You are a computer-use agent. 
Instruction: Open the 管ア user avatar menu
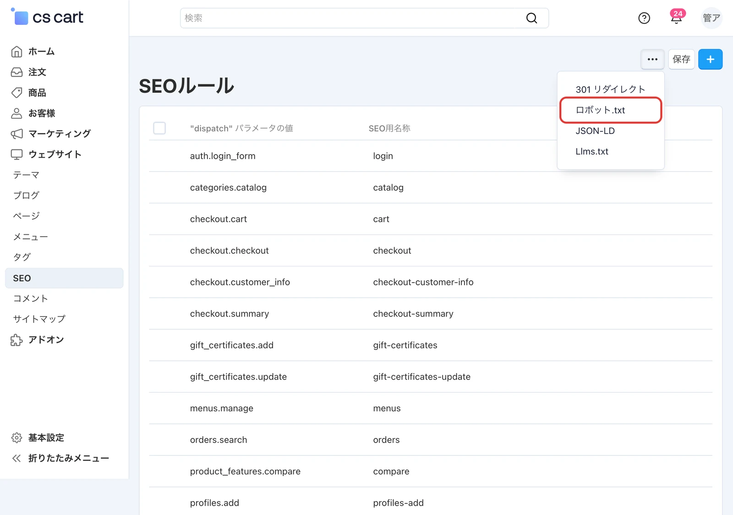(711, 18)
